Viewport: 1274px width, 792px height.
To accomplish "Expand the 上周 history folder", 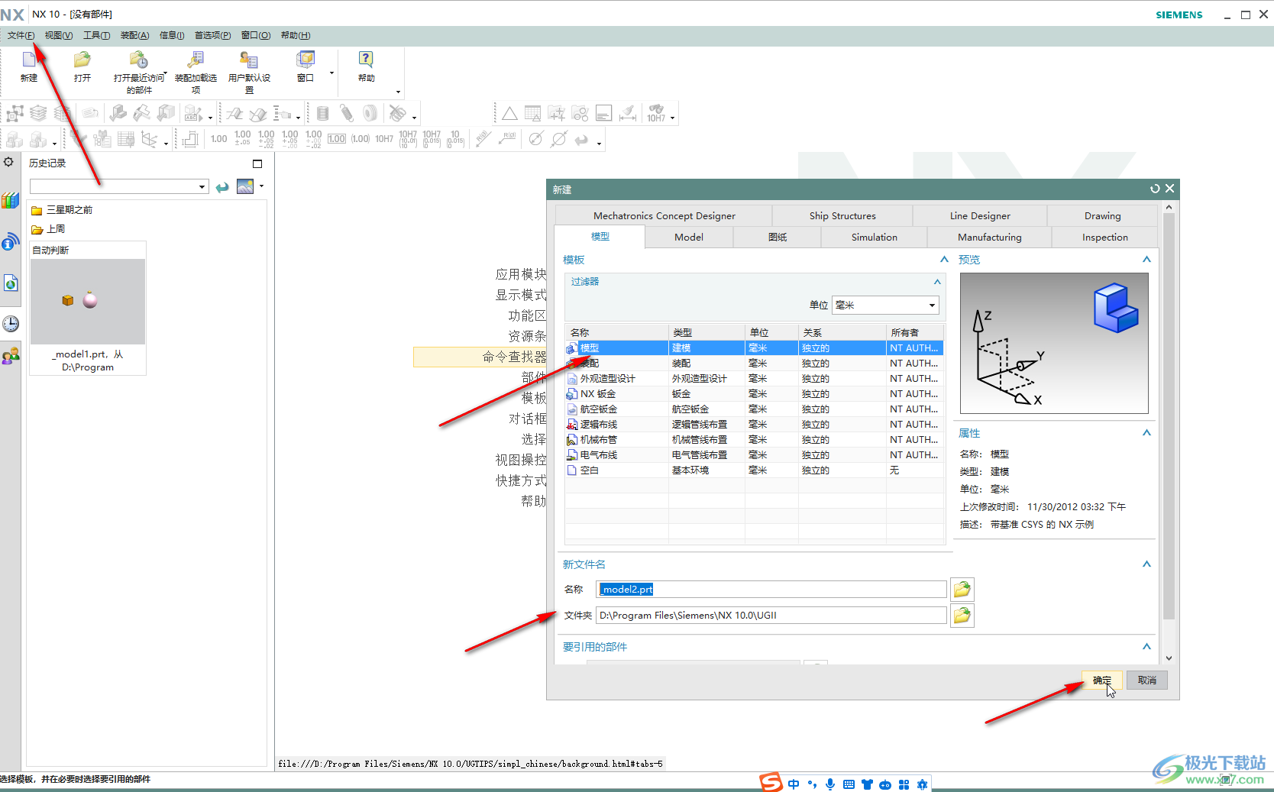I will (47, 229).
